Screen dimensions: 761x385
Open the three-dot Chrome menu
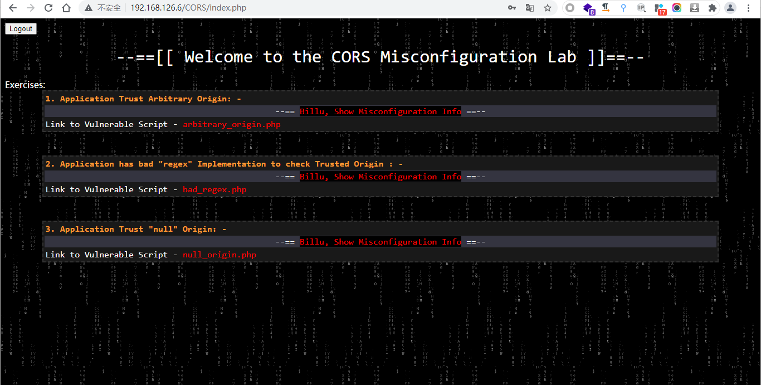[x=749, y=8]
